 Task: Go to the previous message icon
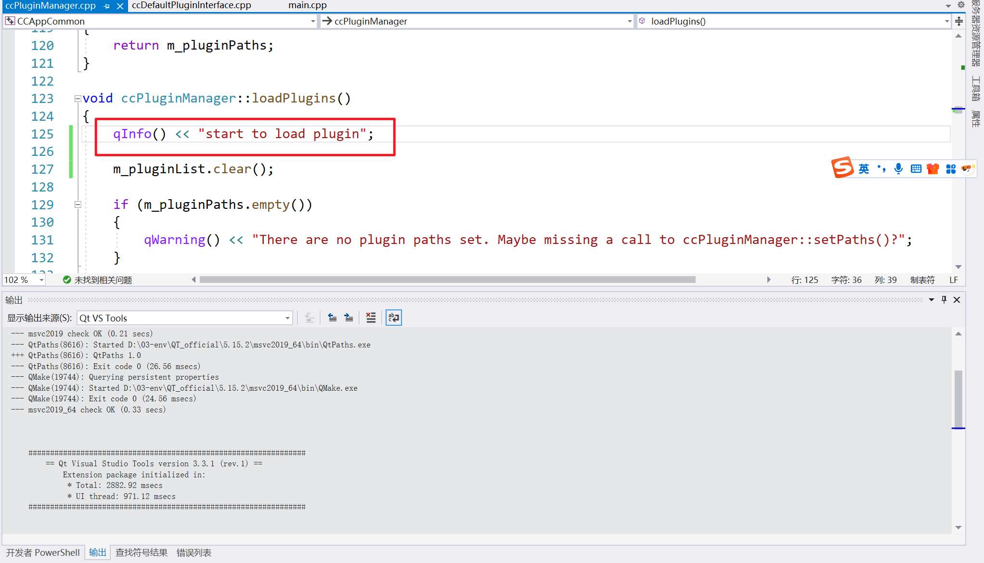(332, 318)
